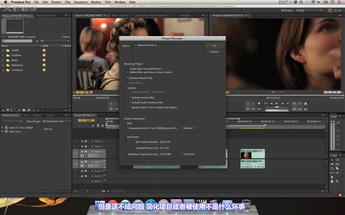345x215 pixels.
Task: Click the yellow label swatch for Music
Action: click(x=44, y=60)
